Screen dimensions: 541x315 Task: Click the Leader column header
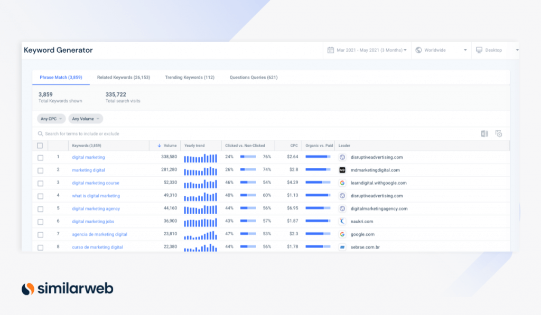(344, 146)
